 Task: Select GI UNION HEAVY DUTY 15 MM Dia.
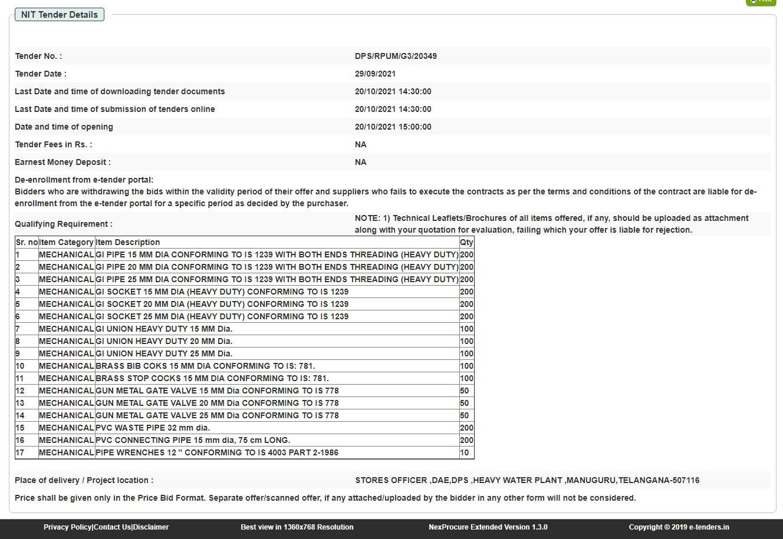pyautogui.click(x=164, y=329)
